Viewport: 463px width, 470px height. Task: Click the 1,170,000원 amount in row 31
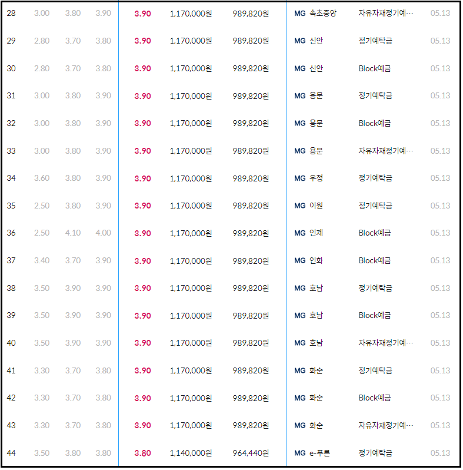(191, 96)
